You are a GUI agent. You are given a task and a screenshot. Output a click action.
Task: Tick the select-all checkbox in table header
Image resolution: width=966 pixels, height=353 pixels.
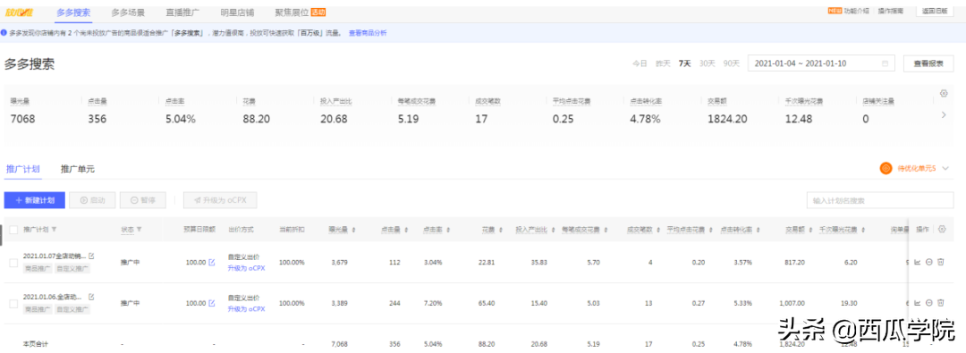point(13,230)
